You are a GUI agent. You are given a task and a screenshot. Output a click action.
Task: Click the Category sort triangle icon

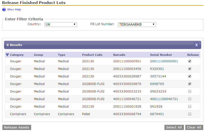pyautogui.click(x=7, y=55)
